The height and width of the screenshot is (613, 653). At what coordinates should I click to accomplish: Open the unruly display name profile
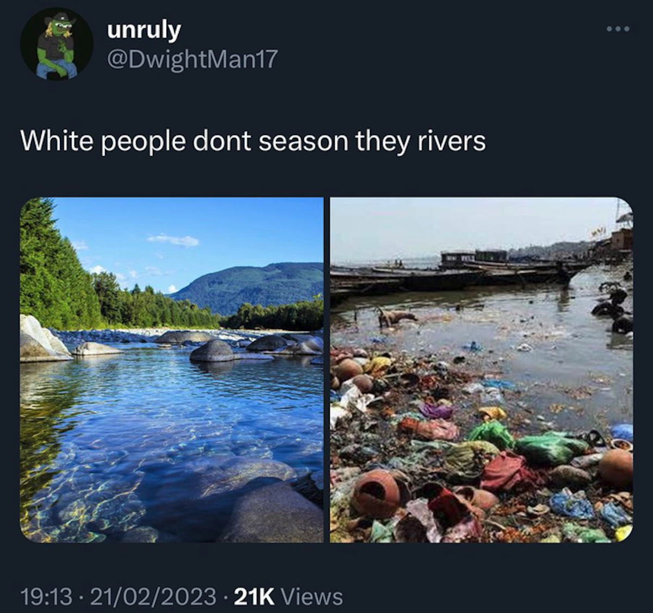[144, 30]
